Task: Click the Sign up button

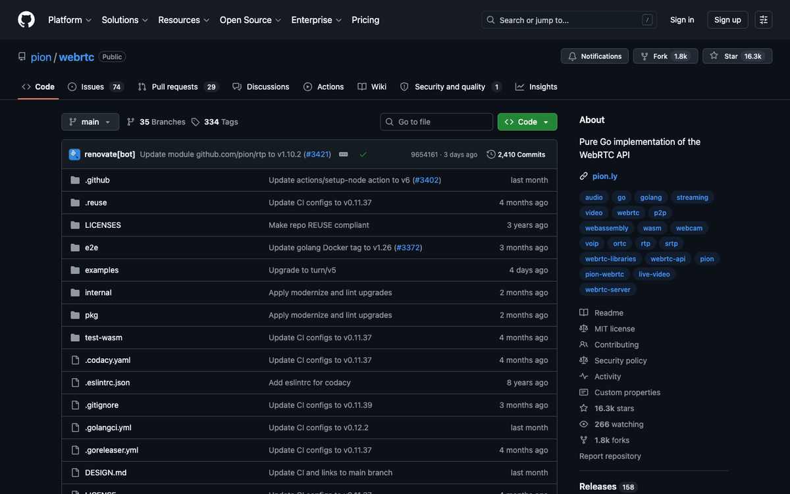Action: 727,20
